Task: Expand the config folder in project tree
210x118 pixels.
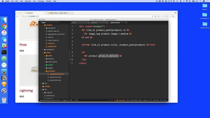Action: click(x=42, y=86)
